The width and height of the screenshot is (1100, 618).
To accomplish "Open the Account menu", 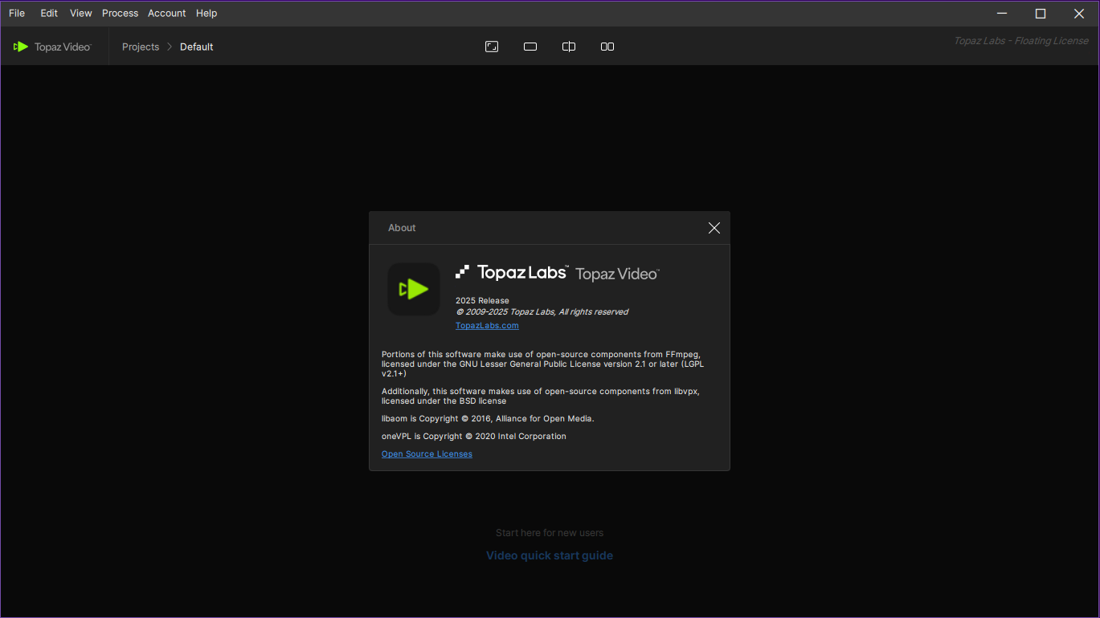I will 166,13.
